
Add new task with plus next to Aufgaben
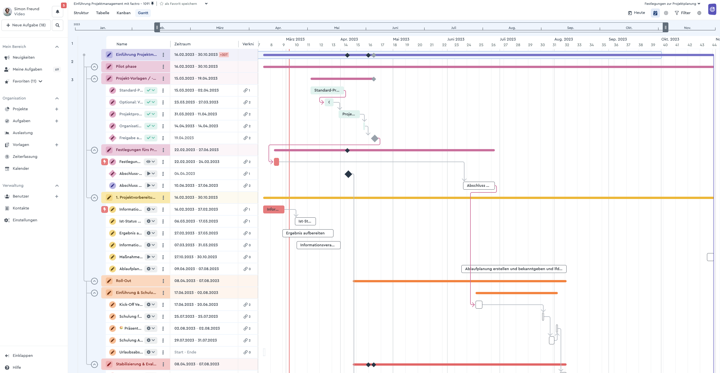point(57,121)
